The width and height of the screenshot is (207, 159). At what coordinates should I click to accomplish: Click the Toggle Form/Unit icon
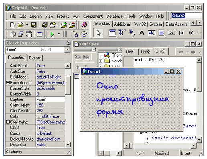tap(29, 34)
